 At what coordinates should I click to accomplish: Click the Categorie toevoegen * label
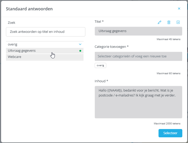click(x=111, y=47)
